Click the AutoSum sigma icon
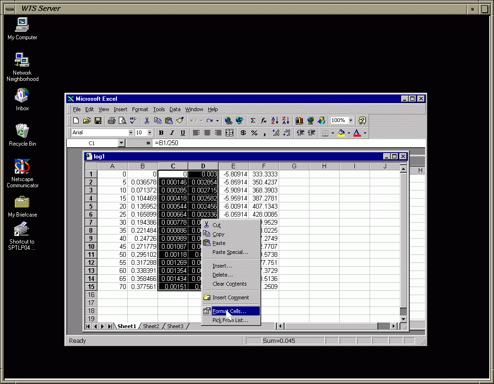This screenshot has width=494, height=384. pyautogui.click(x=253, y=121)
